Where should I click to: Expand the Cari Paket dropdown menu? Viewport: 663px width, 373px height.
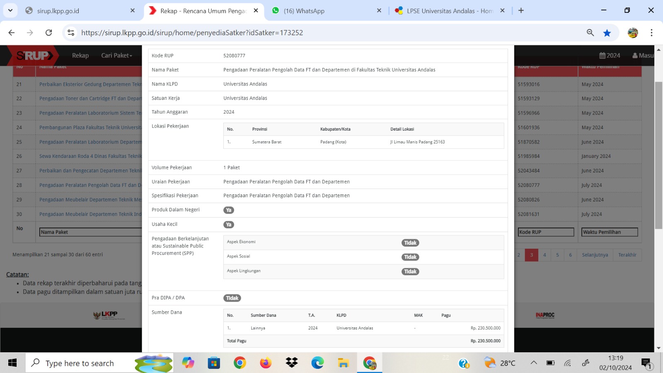[x=116, y=56]
